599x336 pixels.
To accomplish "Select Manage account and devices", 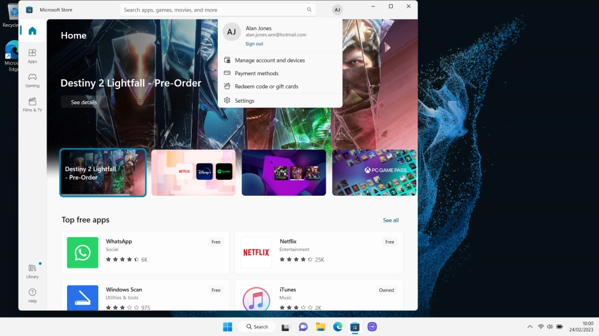I will tap(269, 61).
